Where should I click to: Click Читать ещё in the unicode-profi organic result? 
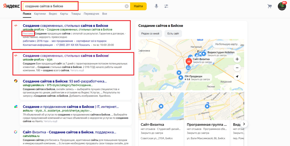(x=77, y=70)
